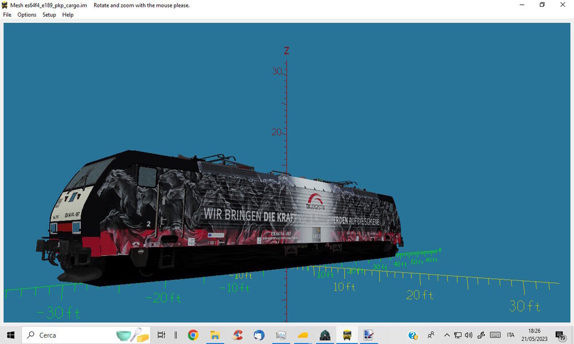The image size is (574, 344).
Task: Open Thunderbird mail from the taskbar
Action: 259,335
